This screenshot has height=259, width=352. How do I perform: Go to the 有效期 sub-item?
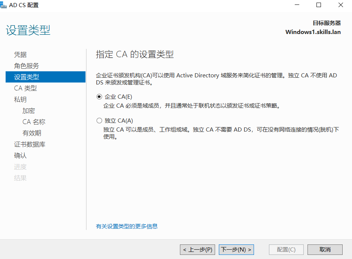tap(32, 133)
